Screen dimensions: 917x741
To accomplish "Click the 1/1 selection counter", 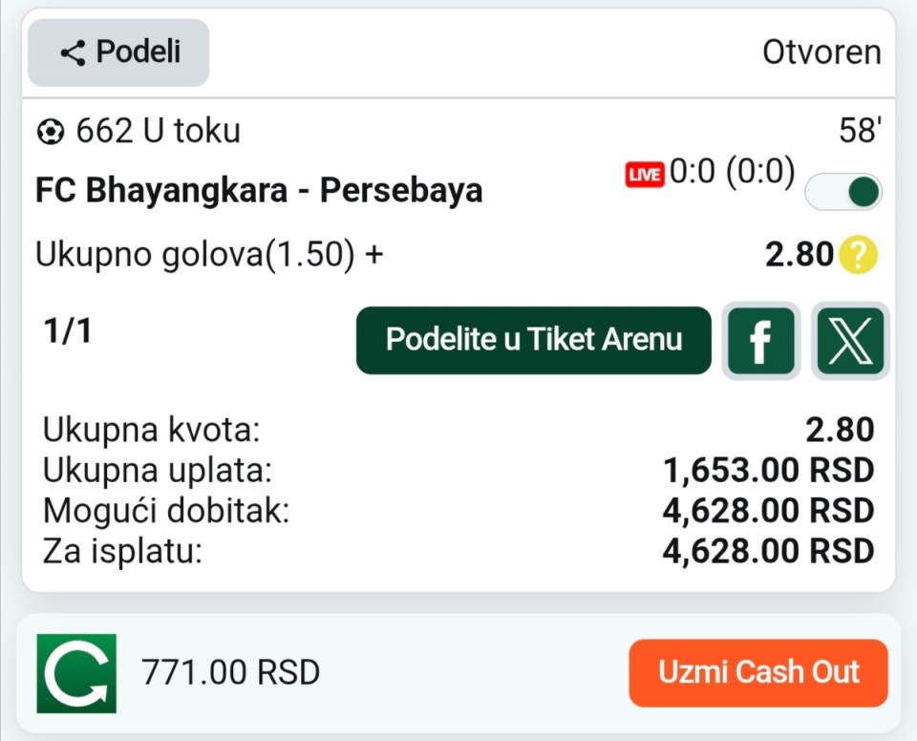I will 68,330.
